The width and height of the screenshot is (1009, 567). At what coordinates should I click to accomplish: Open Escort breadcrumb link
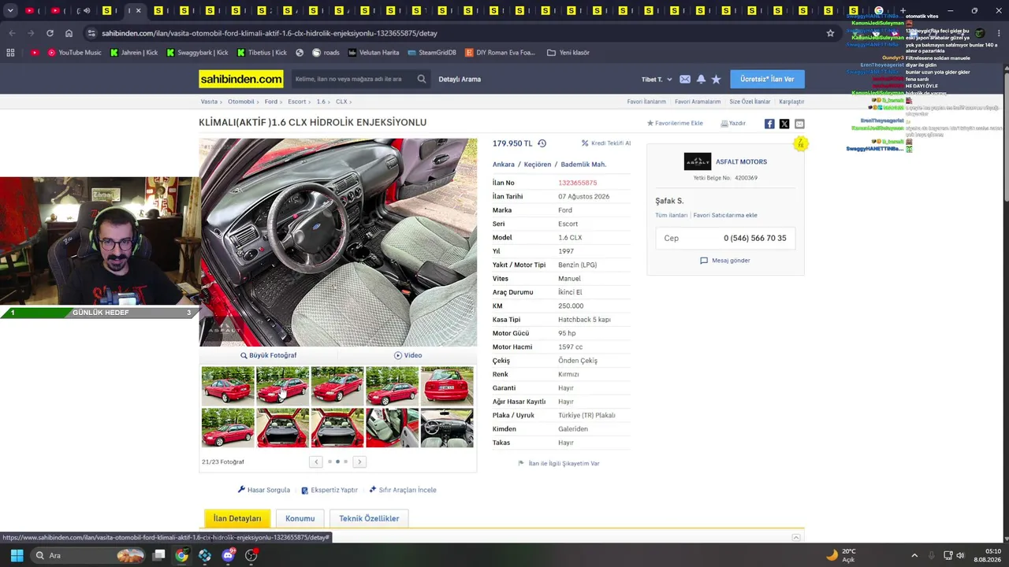pyautogui.click(x=297, y=102)
